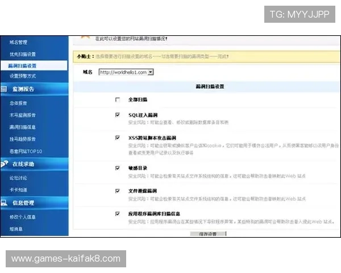Click the 在线求助 help icon

click(x=5, y=164)
